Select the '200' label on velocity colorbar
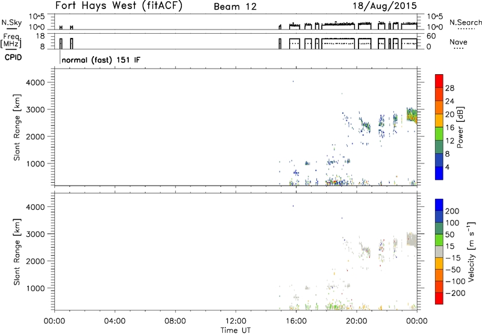This screenshot has height=334, width=482. tap(452, 211)
